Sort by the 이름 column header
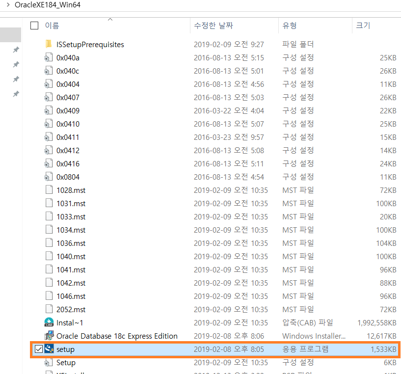 [52, 26]
